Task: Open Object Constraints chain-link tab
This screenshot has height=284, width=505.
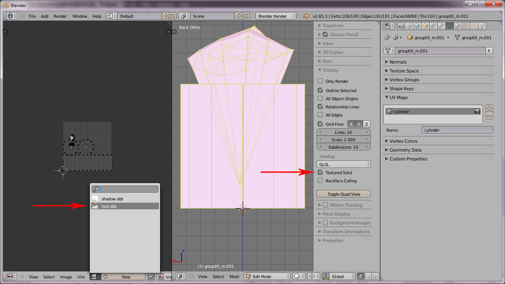Action: [x=433, y=26]
